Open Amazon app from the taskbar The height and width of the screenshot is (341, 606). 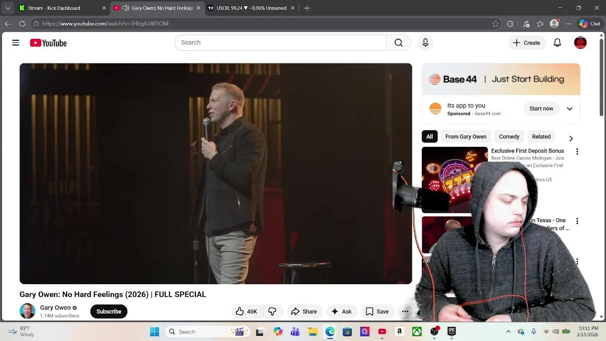pos(400,332)
